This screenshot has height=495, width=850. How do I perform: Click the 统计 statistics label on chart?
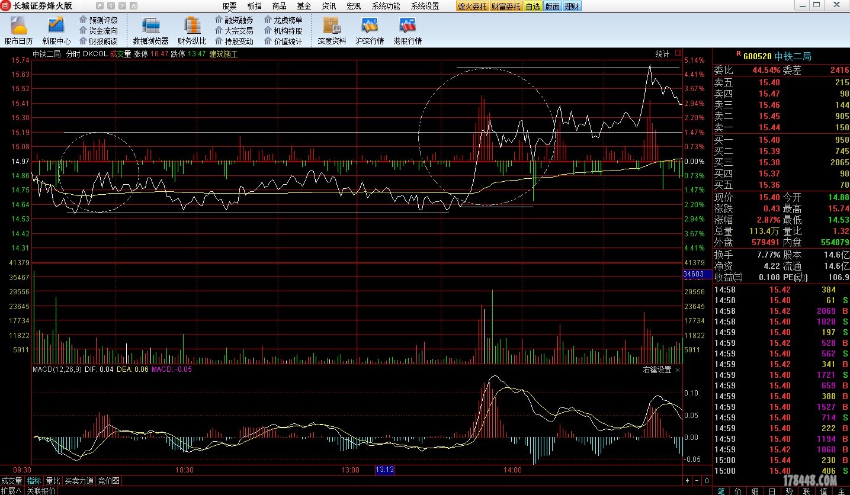(662, 54)
